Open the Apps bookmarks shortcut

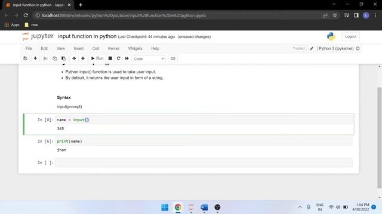click(12, 25)
